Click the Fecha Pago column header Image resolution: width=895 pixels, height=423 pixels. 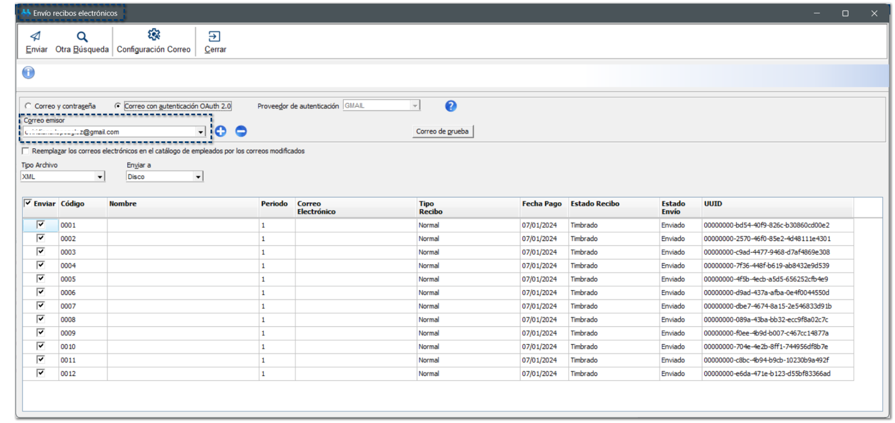(x=541, y=204)
